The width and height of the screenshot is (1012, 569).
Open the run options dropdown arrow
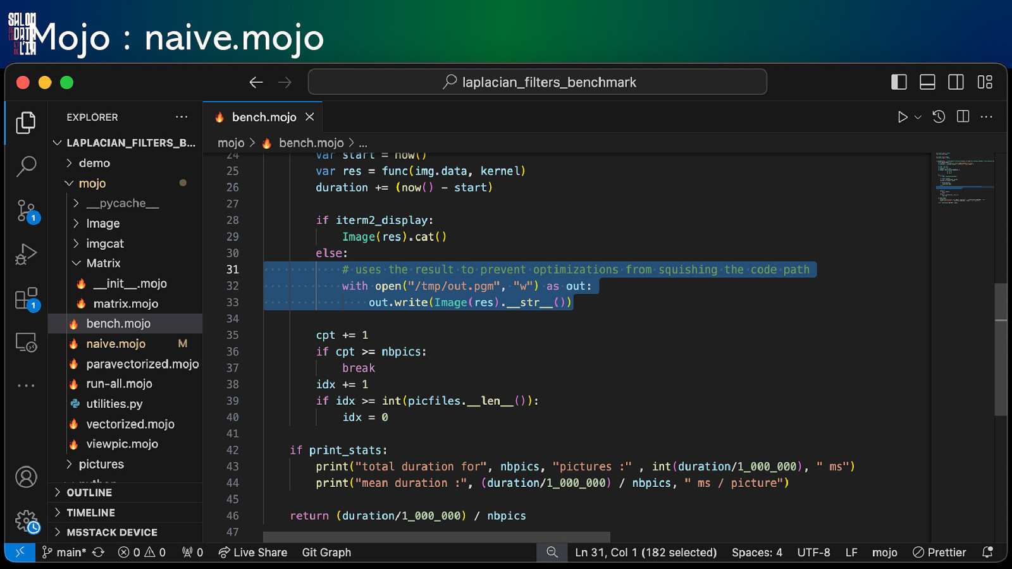click(x=918, y=117)
